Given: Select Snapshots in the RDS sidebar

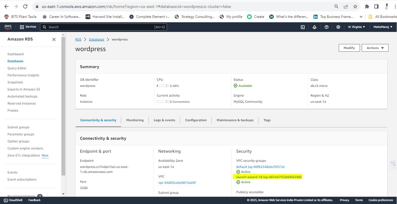Looking at the screenshot, I should [x=15, y=82].
